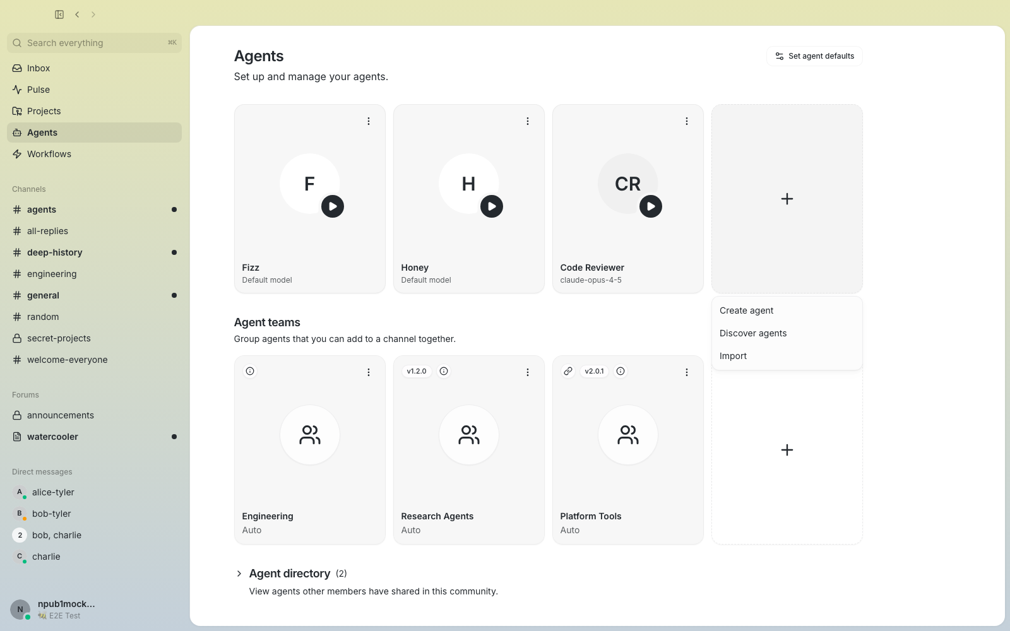Open Pulse in sidebar
The image size is (1010, 631).
tap(94, 90)
